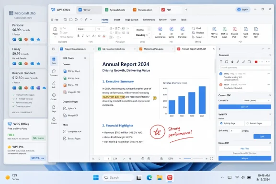
Task: Select the text comment tool in Comment panel
Action: (x=221, y=62)
